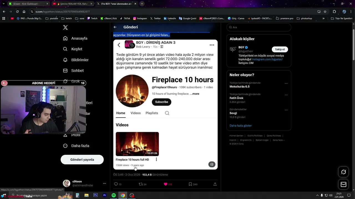Click the browser home button

24,12
